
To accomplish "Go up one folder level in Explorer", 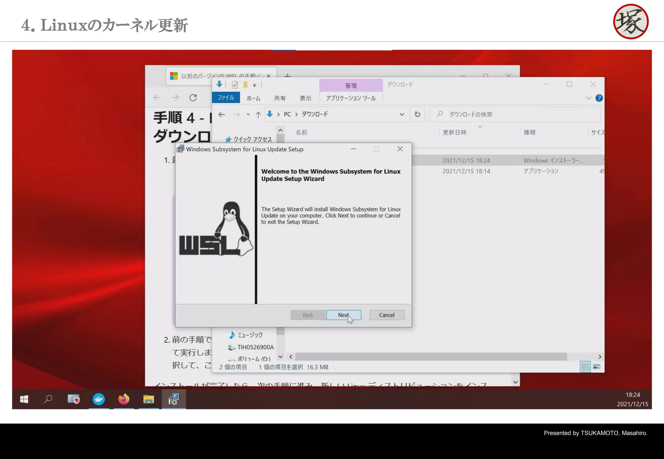I will (258, 114).
